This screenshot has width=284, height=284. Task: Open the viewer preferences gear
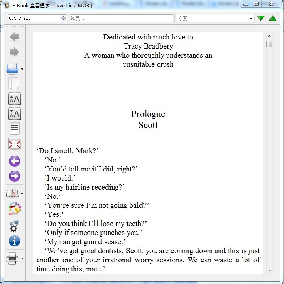[x=14, y=226]
